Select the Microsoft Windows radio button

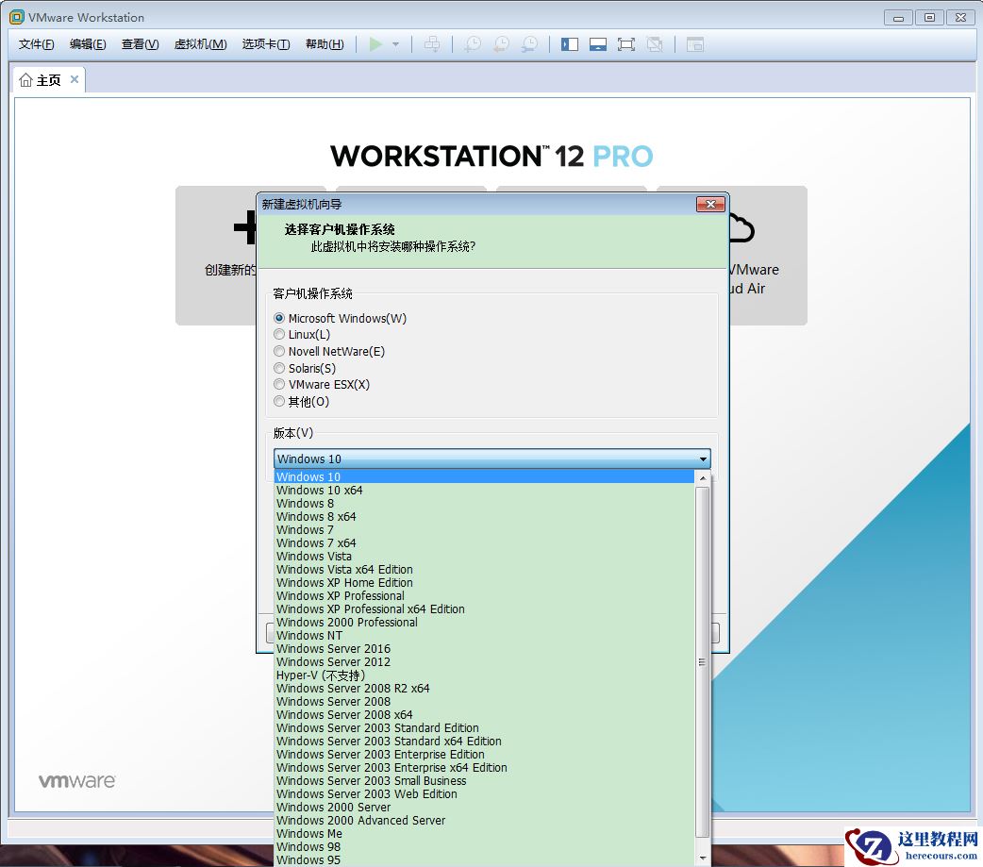(x=279, y=318)
